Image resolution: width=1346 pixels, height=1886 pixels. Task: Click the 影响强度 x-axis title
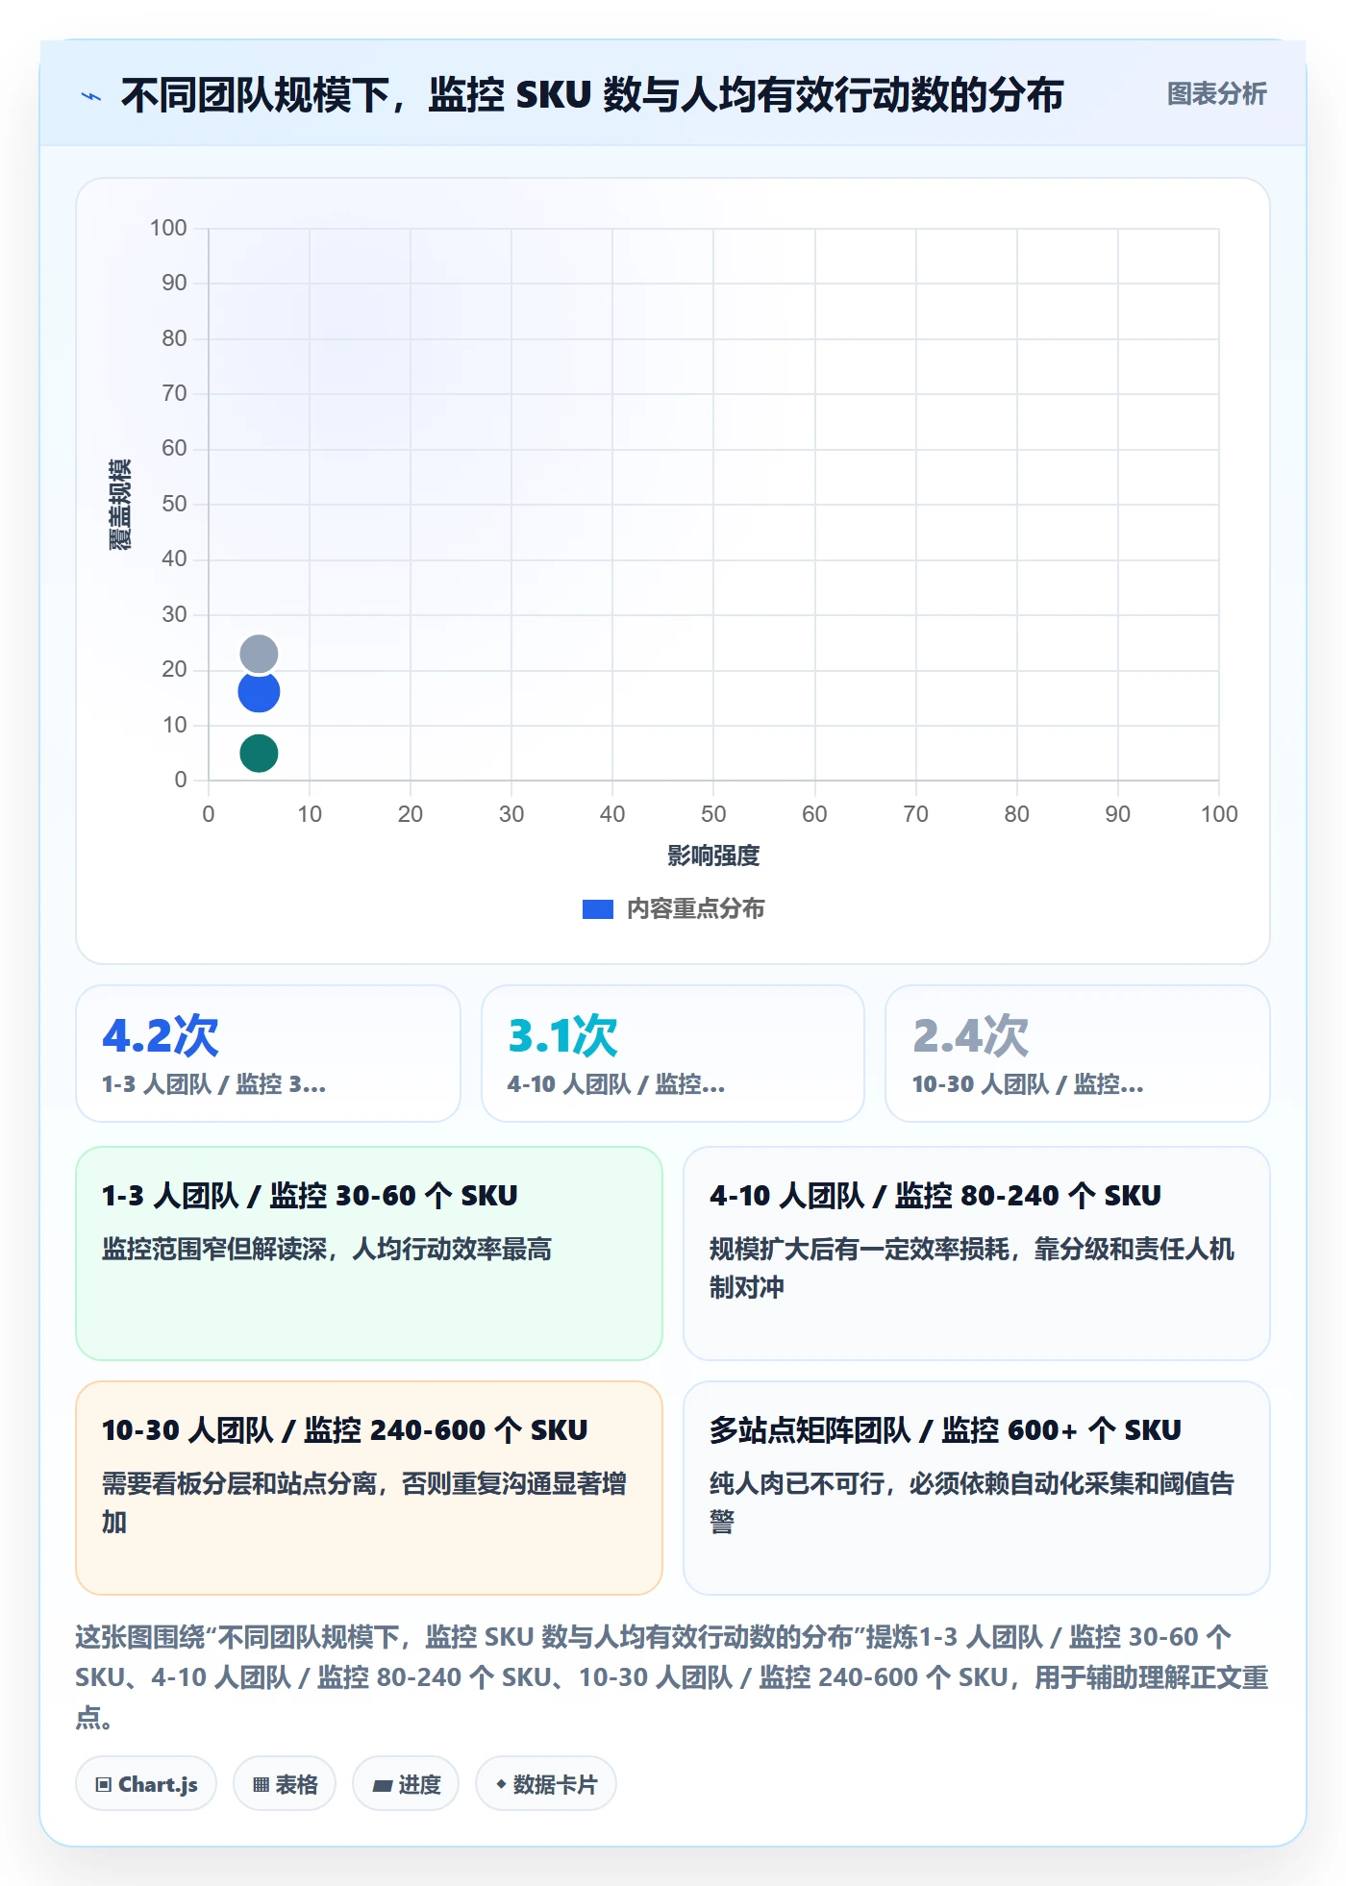click(713, 856)
